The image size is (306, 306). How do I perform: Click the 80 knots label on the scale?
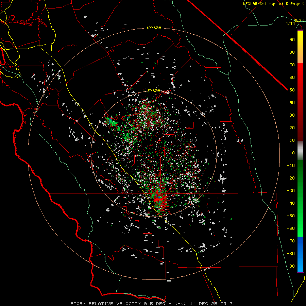coord(292,52)
